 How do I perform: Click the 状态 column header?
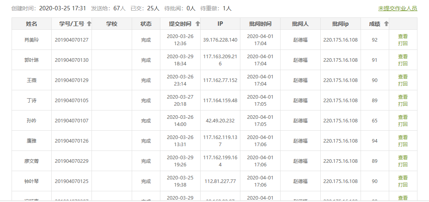click(146, 24)
